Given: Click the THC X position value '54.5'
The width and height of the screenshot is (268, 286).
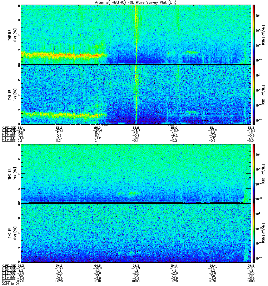Looking at the screenshot, I should click(x=251, y=266).
